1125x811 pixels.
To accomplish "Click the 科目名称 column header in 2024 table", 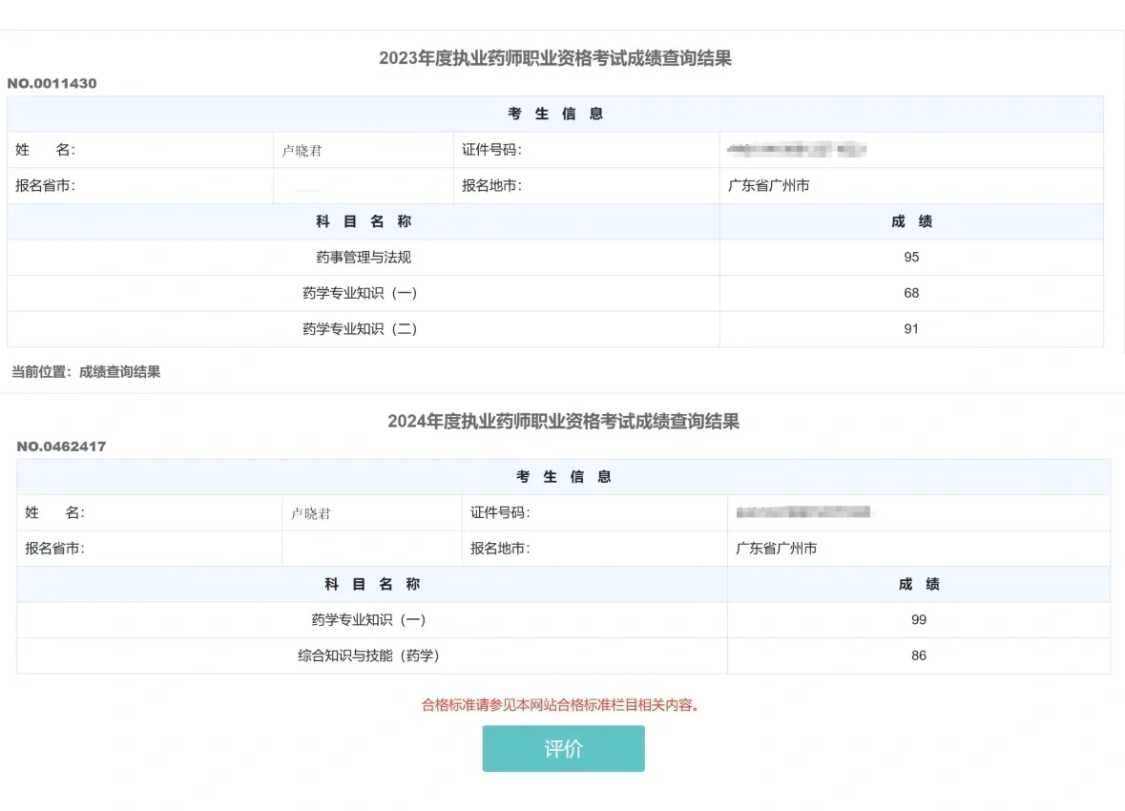I will point(369,584).
